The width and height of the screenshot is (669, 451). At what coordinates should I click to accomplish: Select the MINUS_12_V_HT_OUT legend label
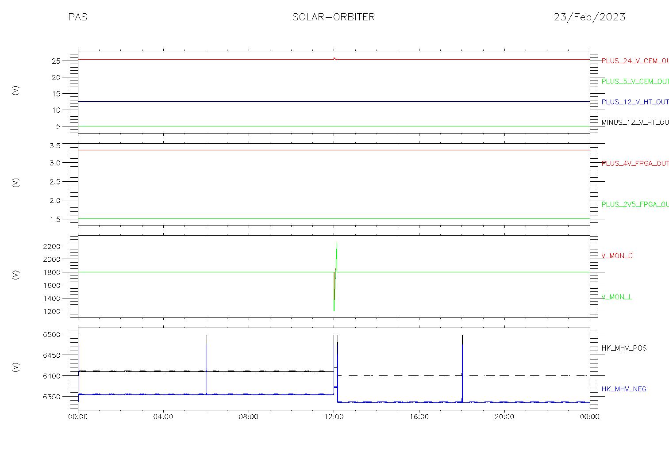(x=635, y=122)
